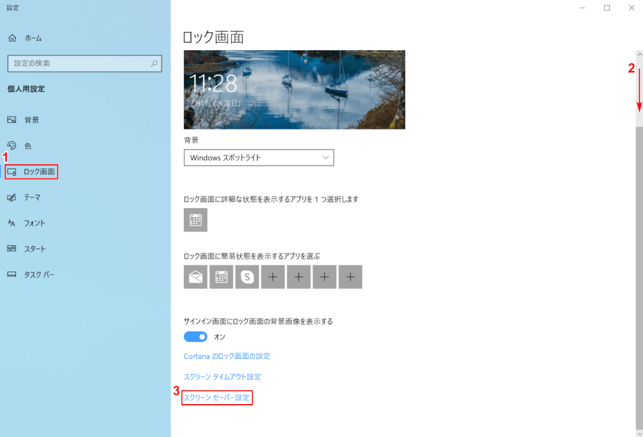Screen dimensions: 643x437
Task: Open Cortana のロック画面の設定 link
Action: [227, 356]
